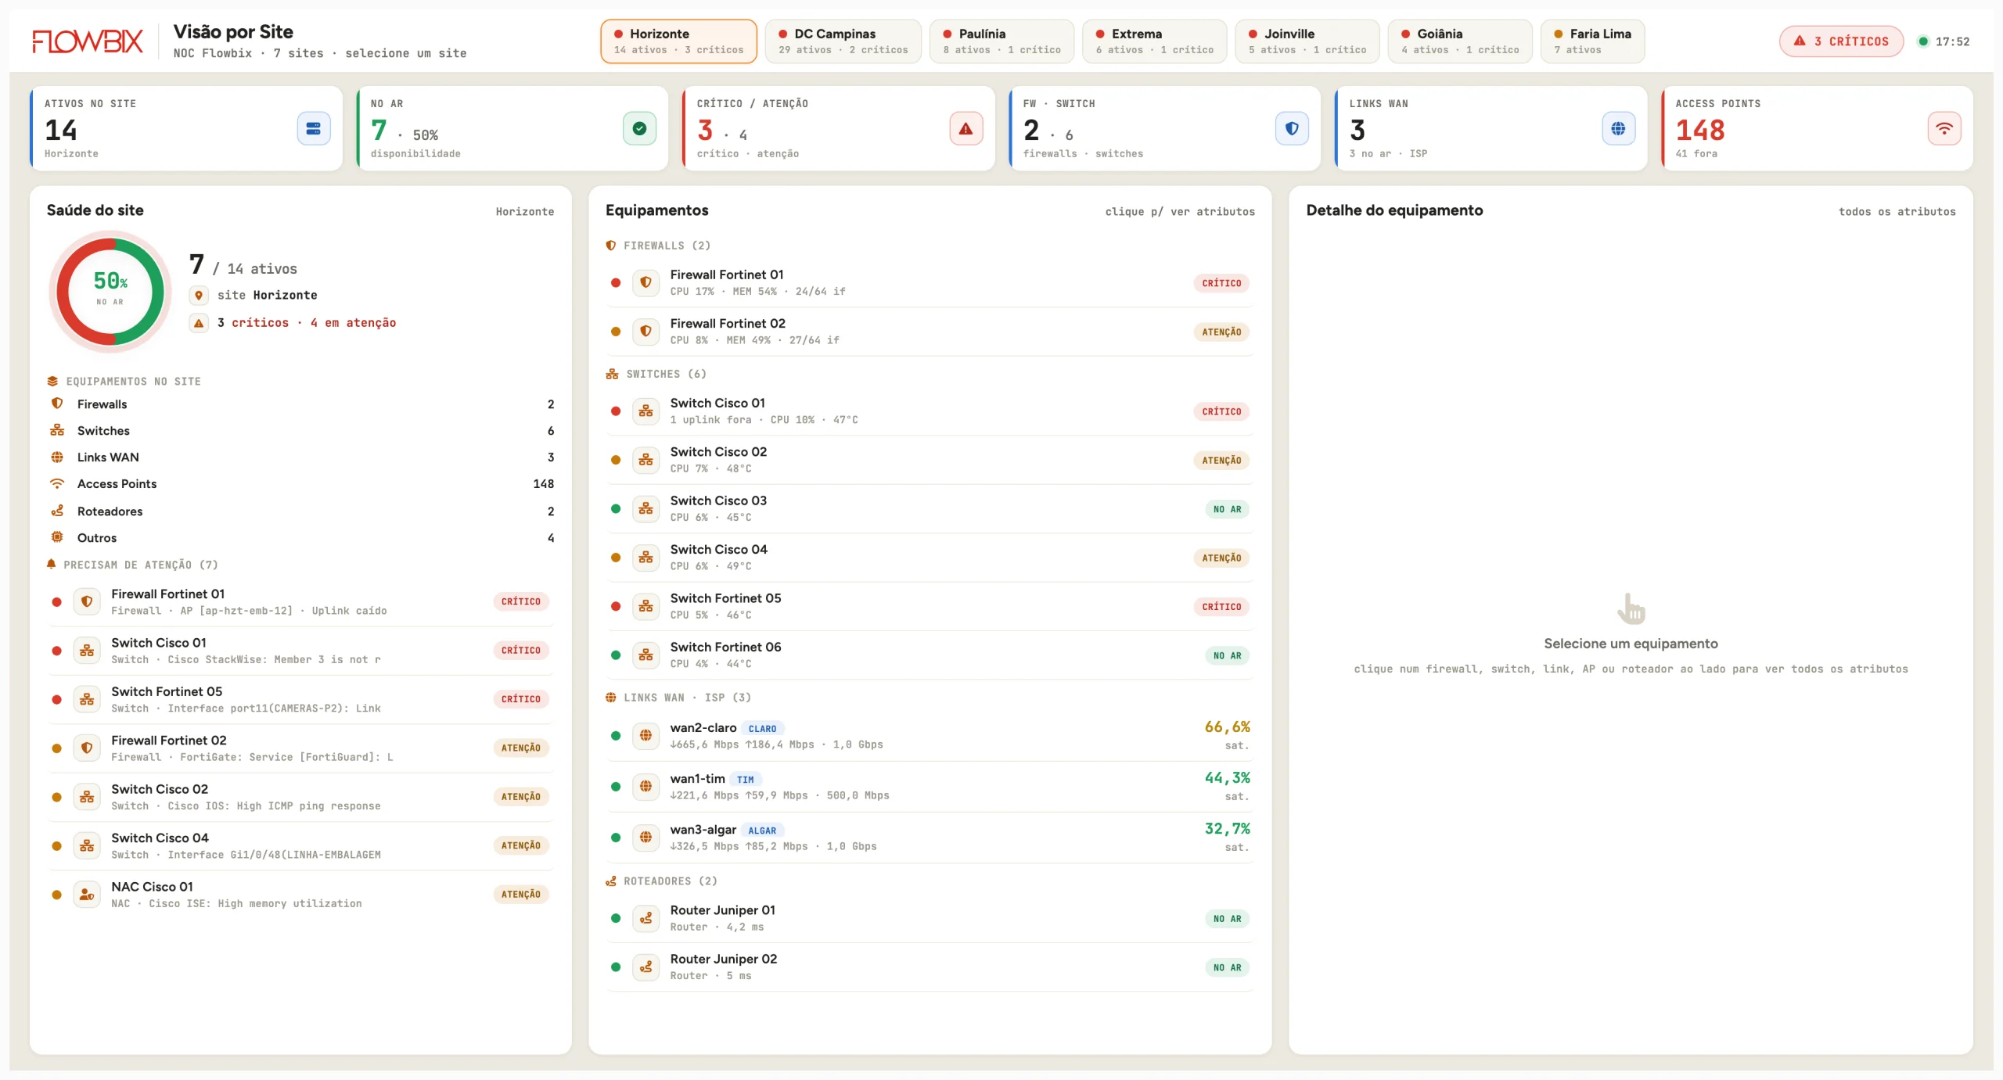
Task: Click the router icon beside Router Juniper 01
Action: 645,918
